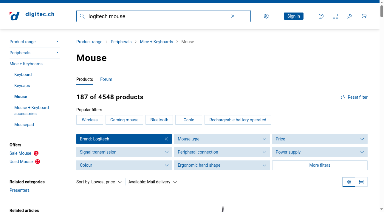The height and width of the screenshot is (212, 384).
Task: Open Keyboard category in sidebar
Action: (23, 75)
